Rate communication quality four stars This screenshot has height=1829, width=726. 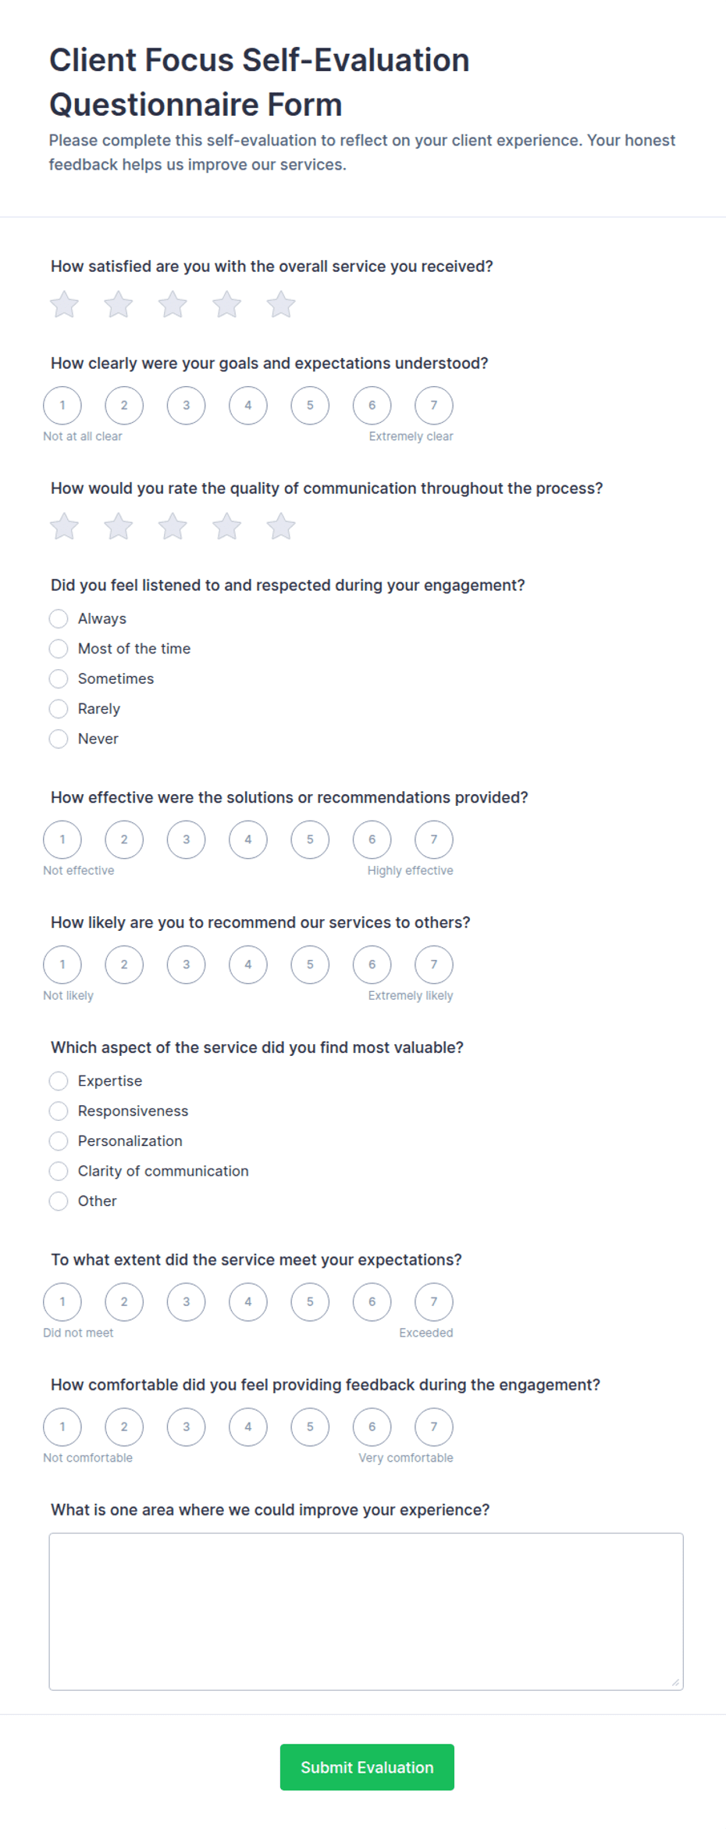coord(227,526)
